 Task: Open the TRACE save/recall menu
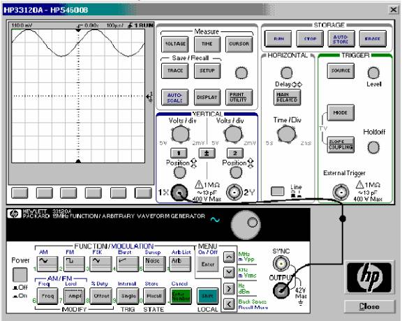175,70
